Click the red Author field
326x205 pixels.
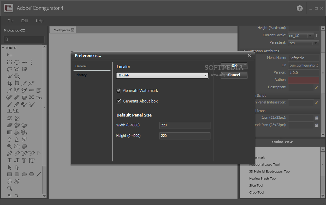[303, 80]
